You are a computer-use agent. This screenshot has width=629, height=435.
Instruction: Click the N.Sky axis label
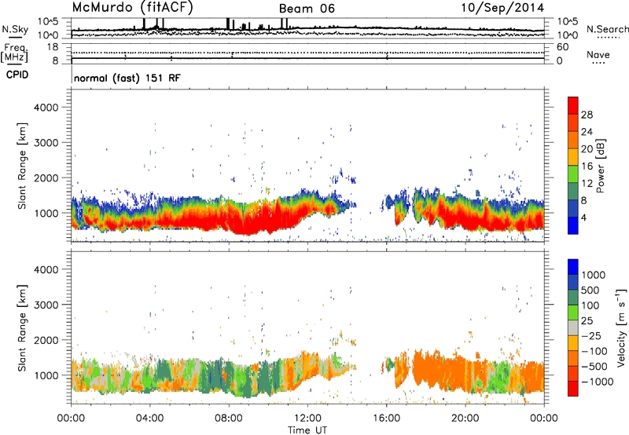(x=15, y=29)
